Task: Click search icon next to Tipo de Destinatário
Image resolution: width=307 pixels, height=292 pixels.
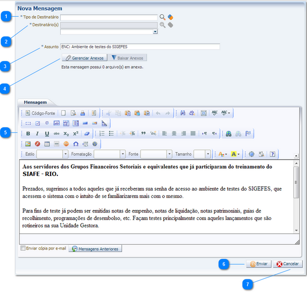Action: point(163,17)
